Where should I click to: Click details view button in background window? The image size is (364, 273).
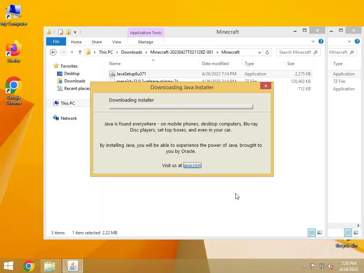click(348, 232)
